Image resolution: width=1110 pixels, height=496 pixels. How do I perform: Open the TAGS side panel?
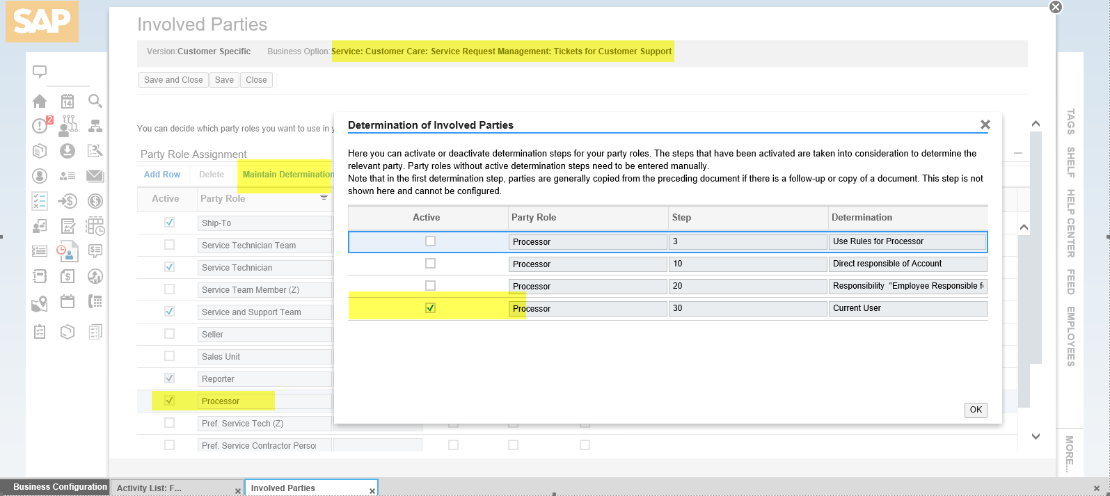1070,122
